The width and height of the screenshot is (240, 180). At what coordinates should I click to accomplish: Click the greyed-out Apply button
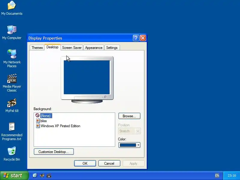[x=133, y=163]
